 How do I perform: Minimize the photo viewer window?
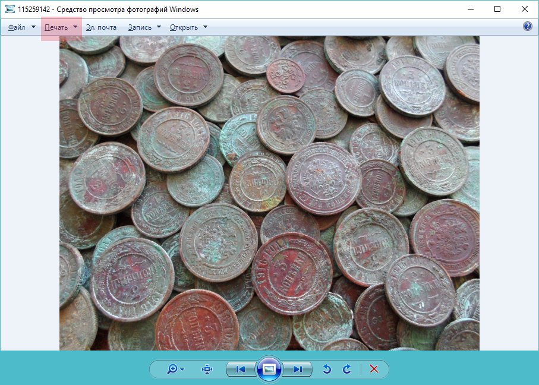470,9
